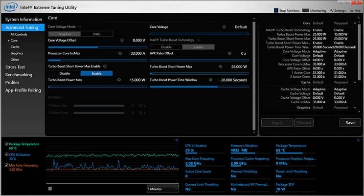Viewport: 364px width, 196px height.
Task: Click the Apply button
Action: pos(277,123)
